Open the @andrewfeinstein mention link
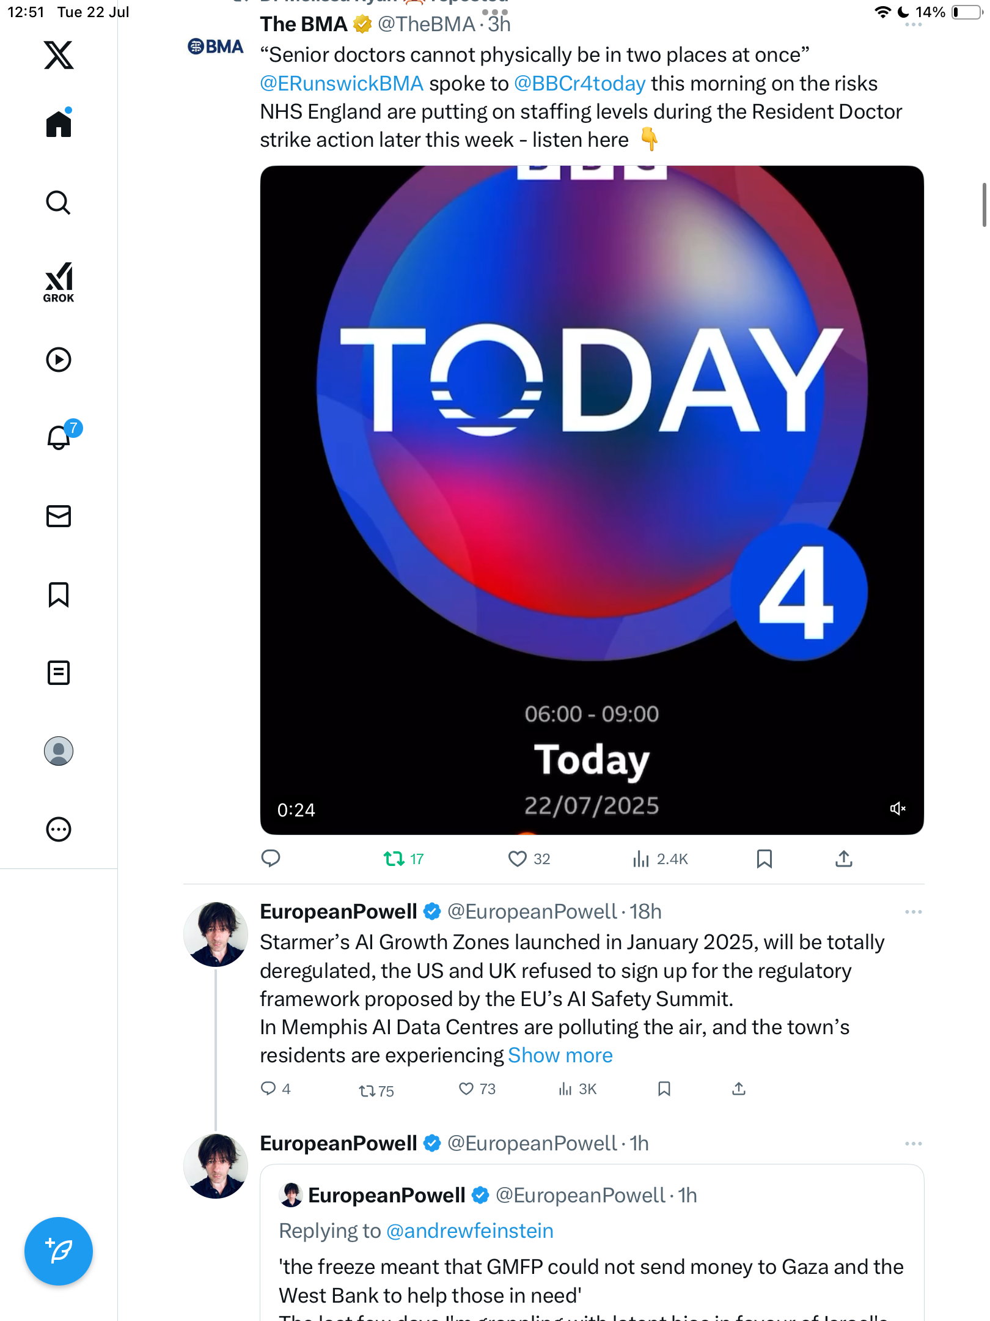Screen dimensions: 990x1321 pyautogui.click(x=470, y=1230)
